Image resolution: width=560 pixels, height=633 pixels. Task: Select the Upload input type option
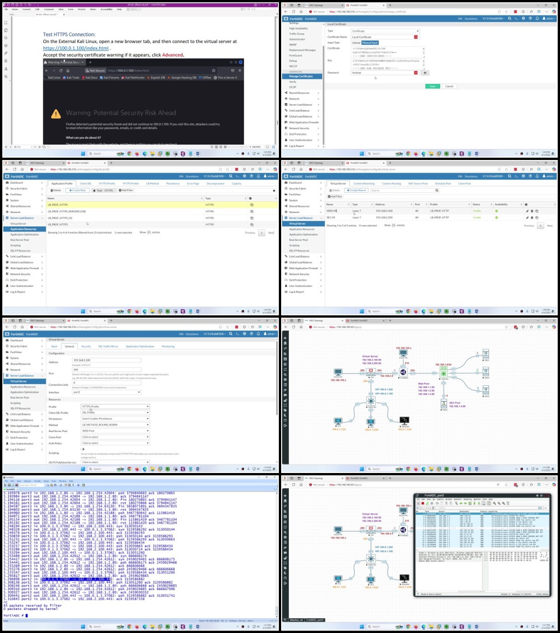point(356,42)
